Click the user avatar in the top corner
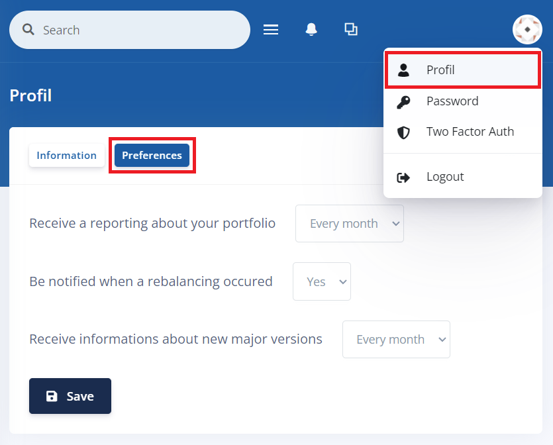Image resolution: width=553 pixels, height=445 pixels. point(527,30)
